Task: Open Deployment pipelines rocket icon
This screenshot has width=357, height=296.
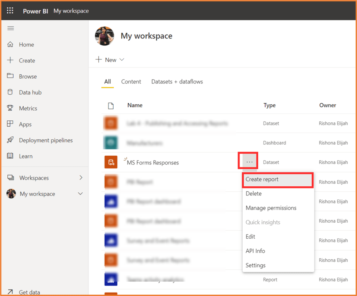Action: tap(10, 140)
